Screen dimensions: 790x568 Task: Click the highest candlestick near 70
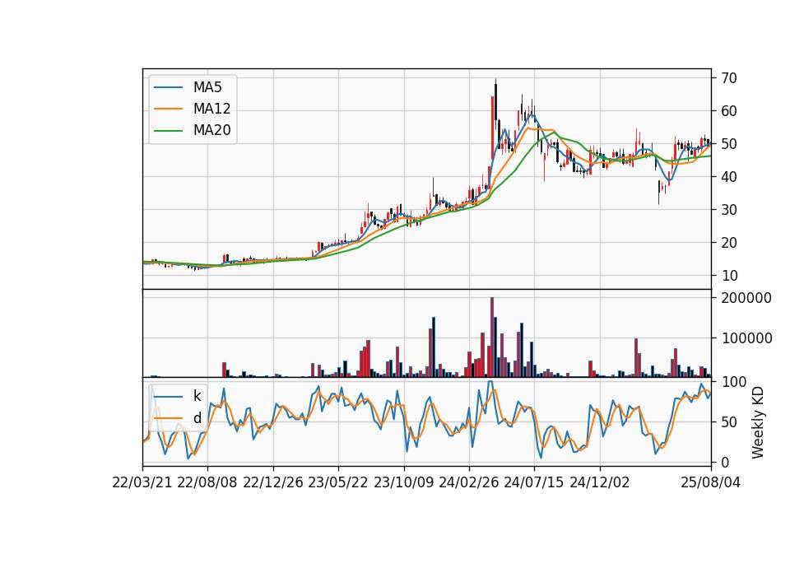[495, 105]
